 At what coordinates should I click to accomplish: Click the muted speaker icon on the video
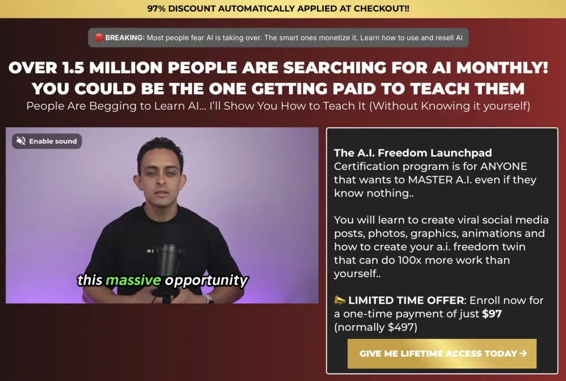tap(21, 141)
